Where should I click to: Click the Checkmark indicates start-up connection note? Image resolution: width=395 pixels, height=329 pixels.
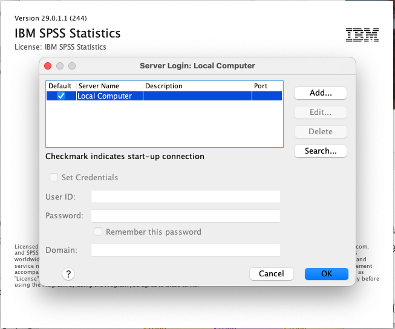click(x=125, y=157)
